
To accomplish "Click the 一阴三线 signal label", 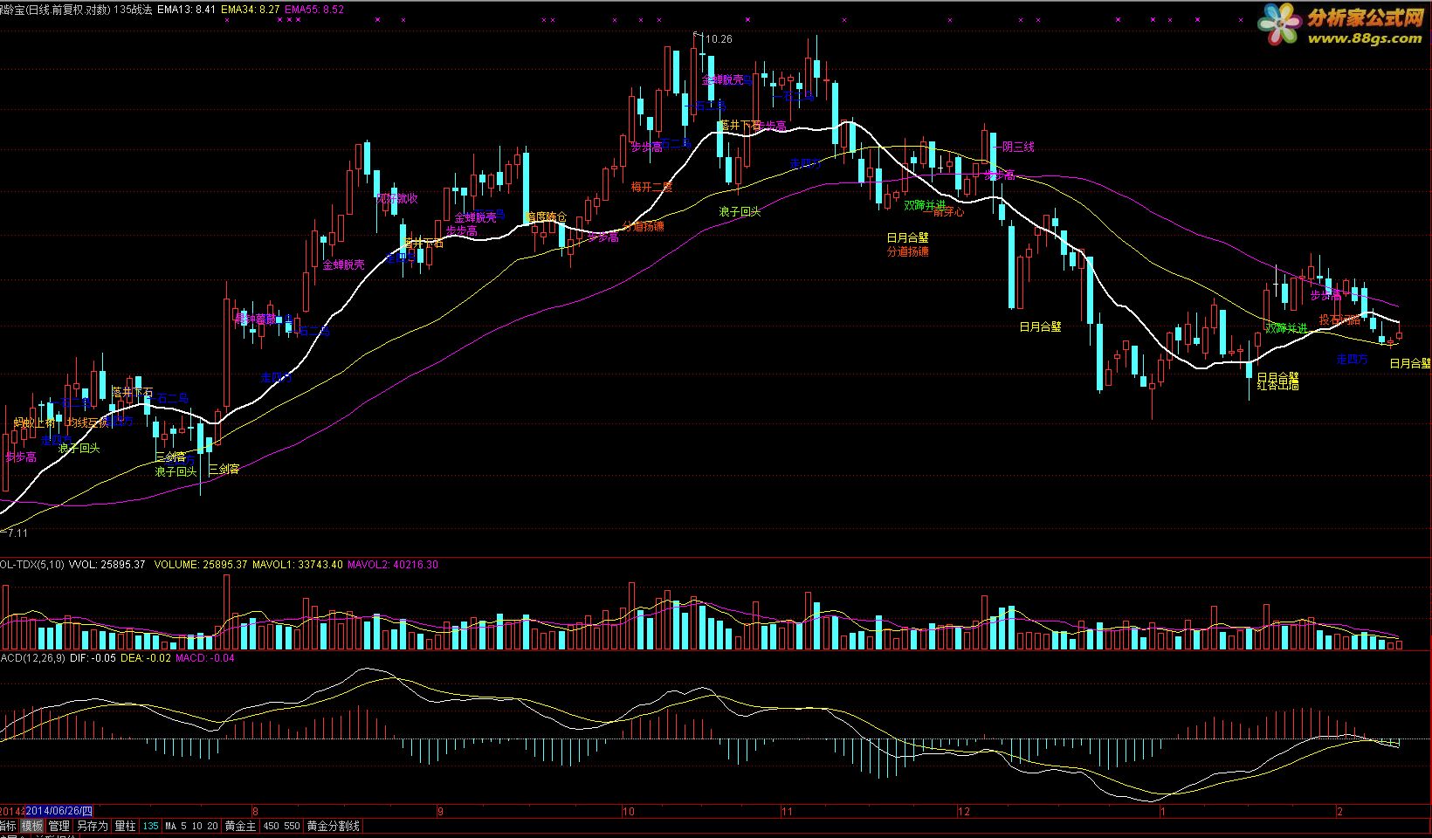I will tap(1013, 147).
